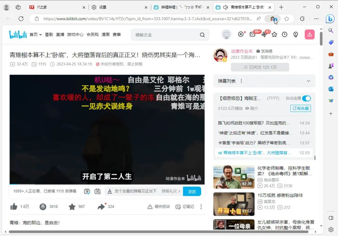Open danmaku settings icon
338x236 pixels.
coord(97,191)
